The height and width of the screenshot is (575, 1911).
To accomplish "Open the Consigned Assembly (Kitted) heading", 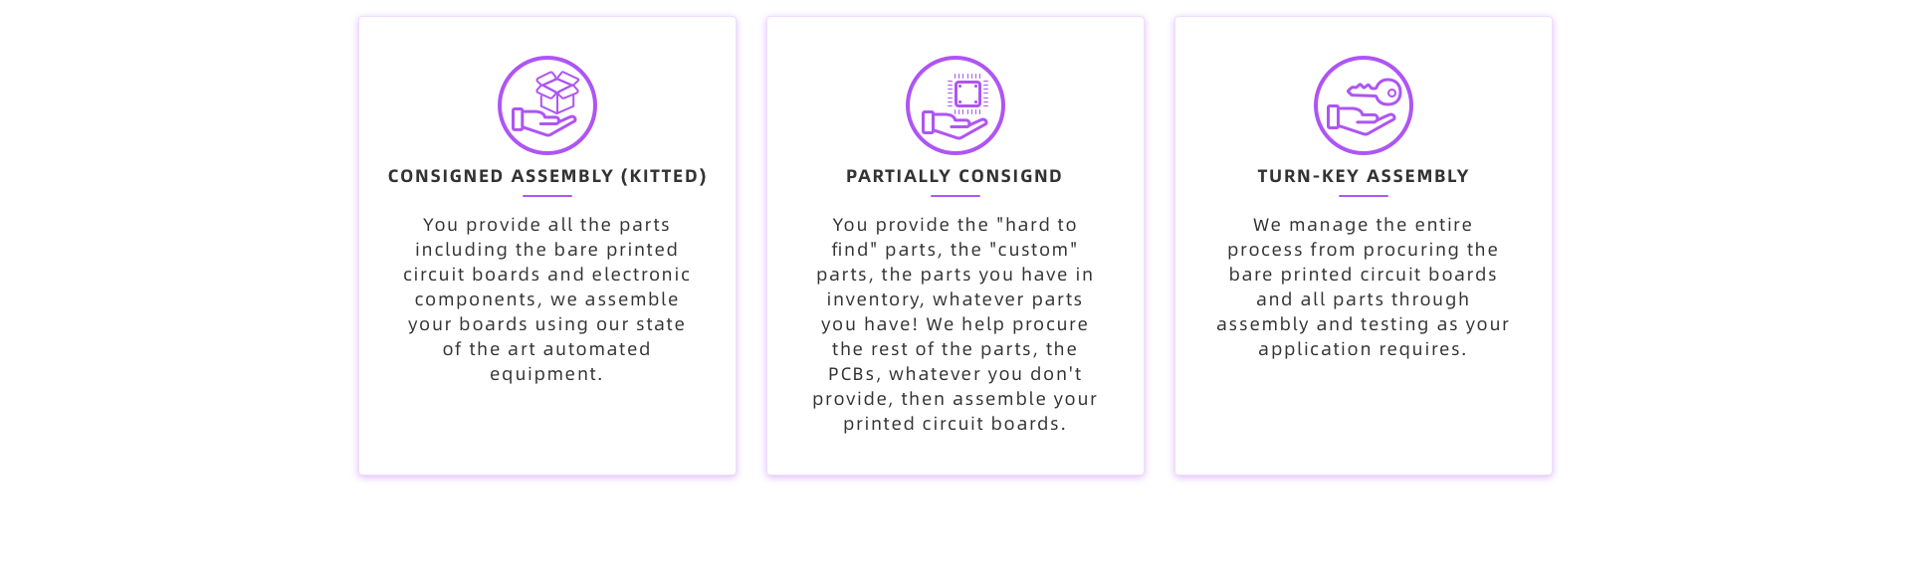I will [547, 176].
